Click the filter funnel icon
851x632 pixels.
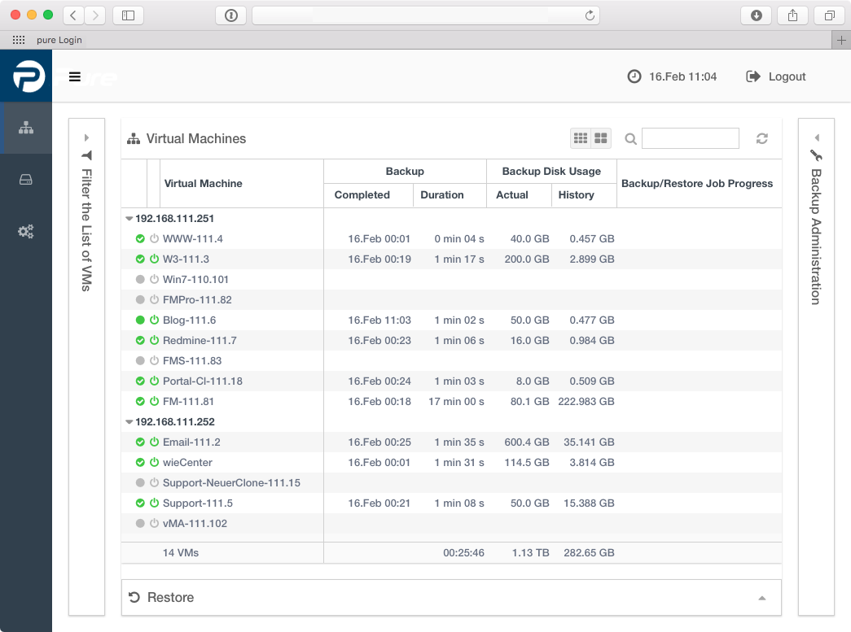coord(87,155)
